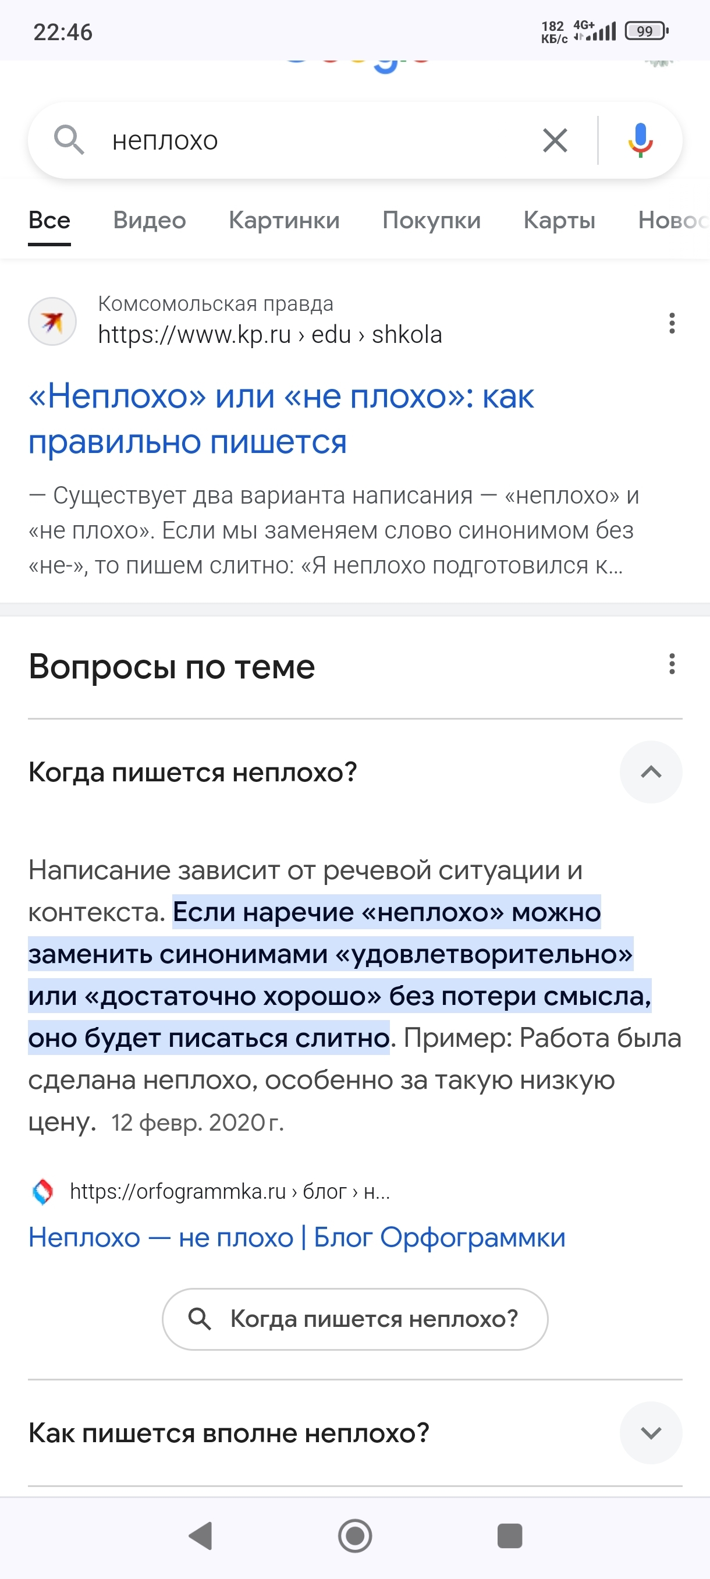The height and width of the screenshot is (1579, 710).
Task: Collapse the 'Когда пишется неплохо?' question
Action: point(651,773)
